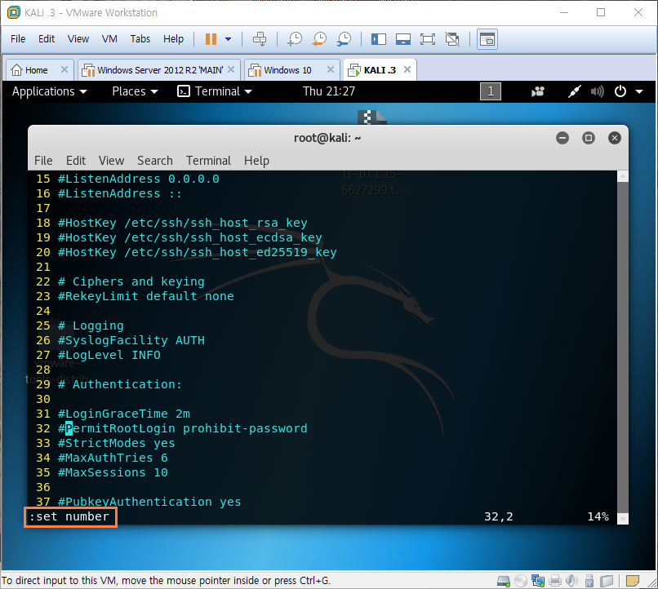The image size is (658, 589).
Task: Click the Kali power icon
Action: 620,91
